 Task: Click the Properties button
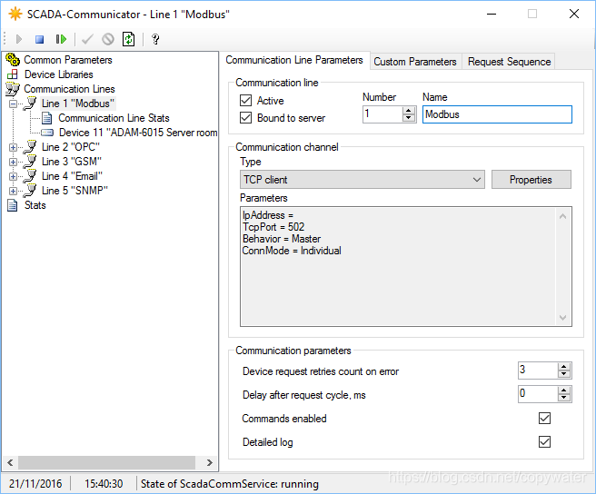[x=531, y=180]
